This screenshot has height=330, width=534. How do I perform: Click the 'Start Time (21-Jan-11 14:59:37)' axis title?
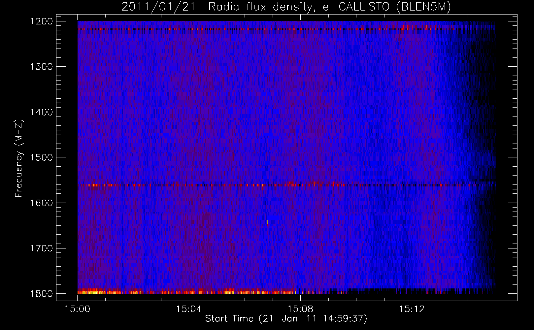coord(286,319)
